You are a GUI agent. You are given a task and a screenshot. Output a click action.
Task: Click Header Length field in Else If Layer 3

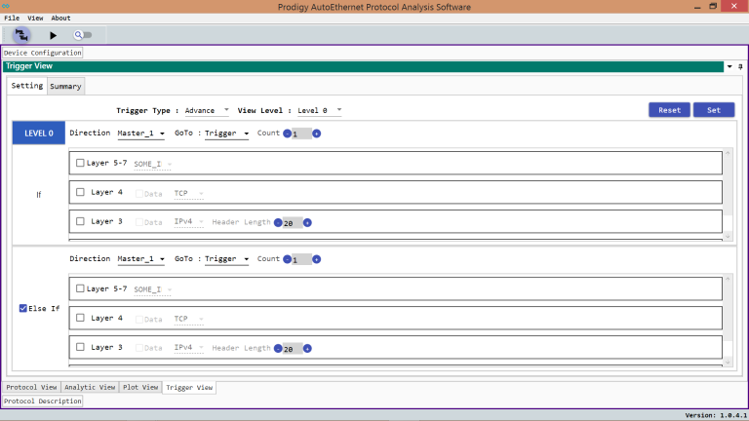[x=293, y=349]
